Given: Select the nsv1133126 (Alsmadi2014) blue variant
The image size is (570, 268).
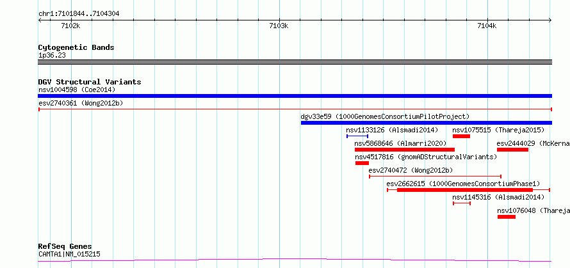Looking at the screenshot, I should click(x=357, y=136).
